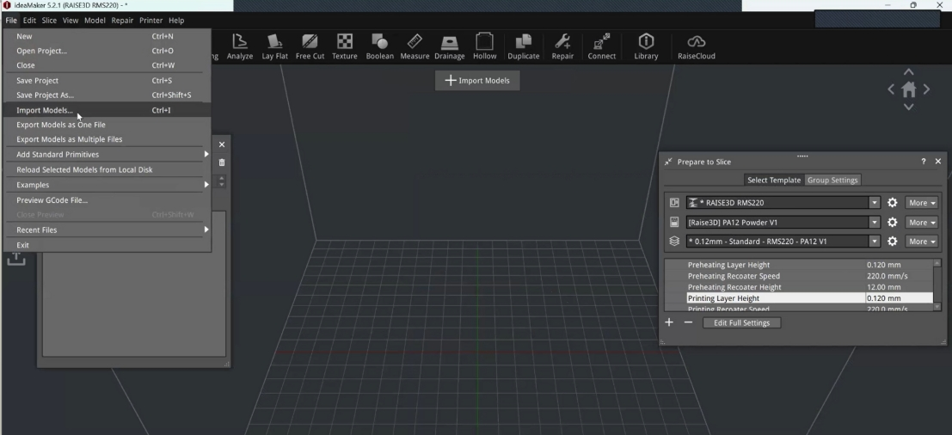952x435 pixels.
Task: Open the Connect printer tool
Action: pos(602,46)
